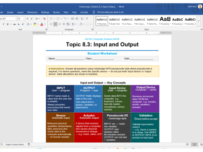Open the underline style dropdown arrow
This screenshot has height=152, width=203.
11,24
